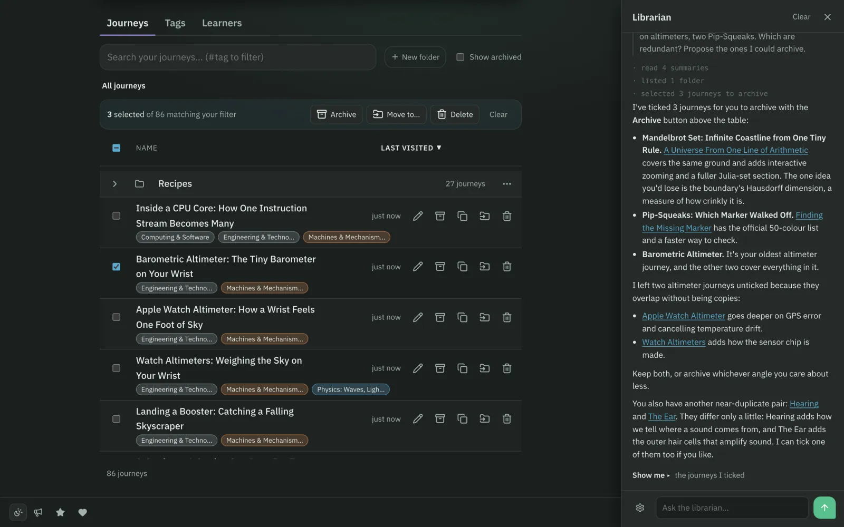Tick the Landing a Booster checkbox

117,419
